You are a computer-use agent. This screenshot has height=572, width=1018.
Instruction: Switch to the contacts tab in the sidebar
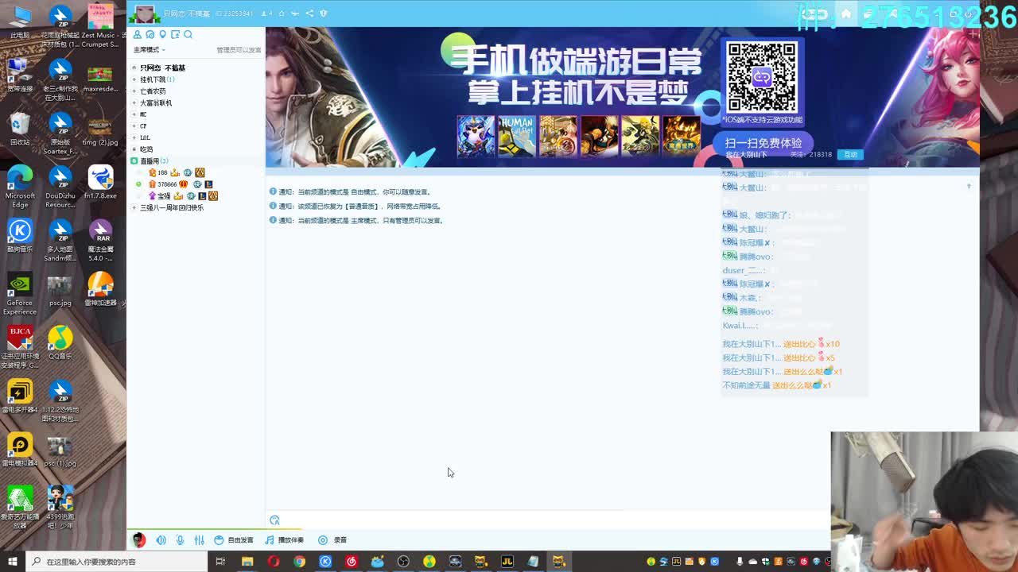click(x=137, y=34)
